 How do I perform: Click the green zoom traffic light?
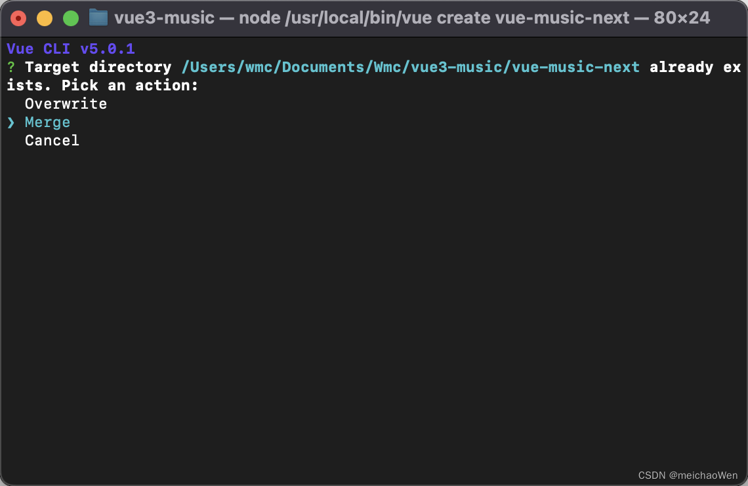pos(70,18)
